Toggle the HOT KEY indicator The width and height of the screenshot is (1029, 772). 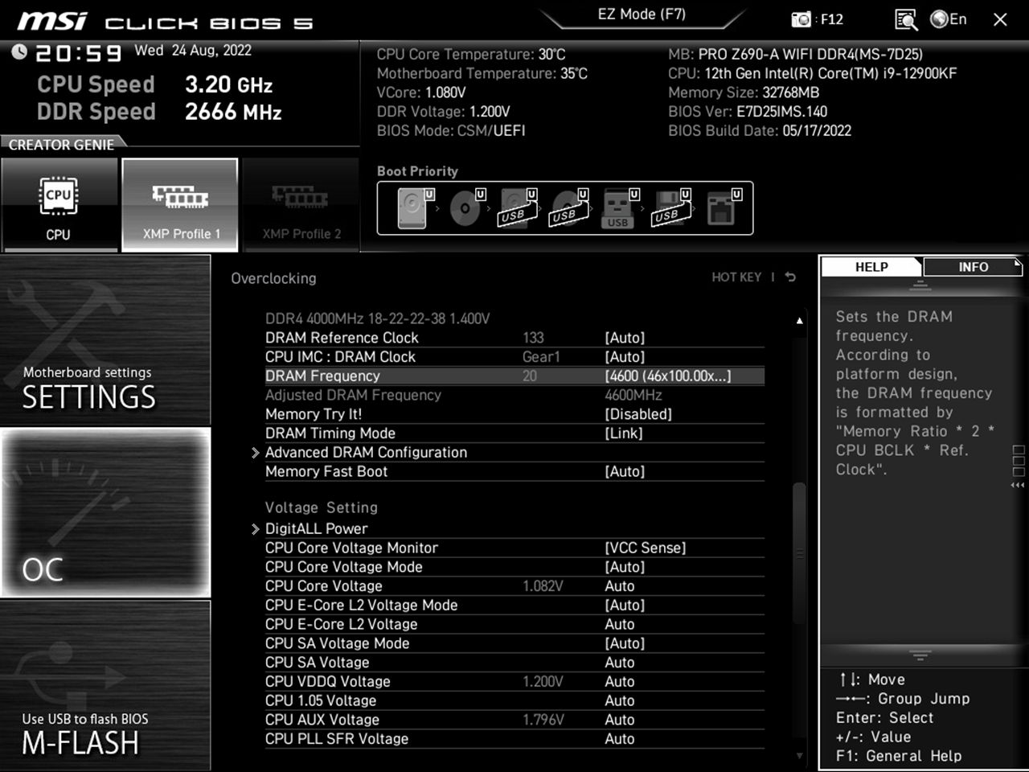(x=736, y=277)
